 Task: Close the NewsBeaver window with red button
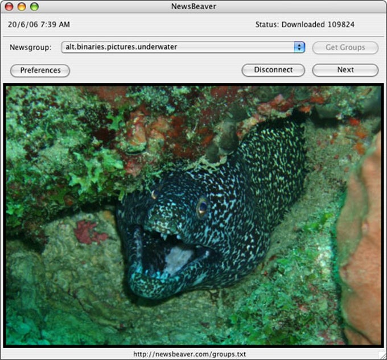[x=9, y=7]
